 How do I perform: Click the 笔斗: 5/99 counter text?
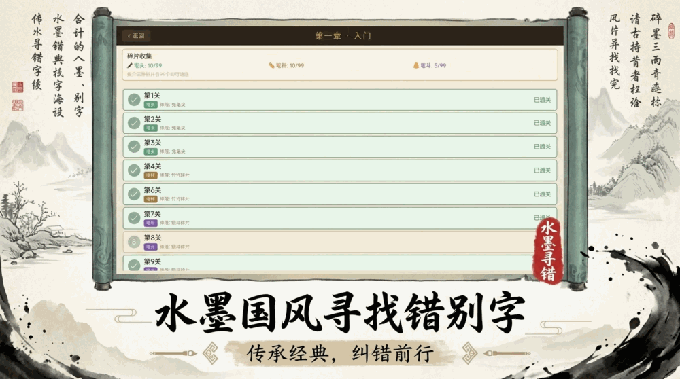(x=433, y=65)
